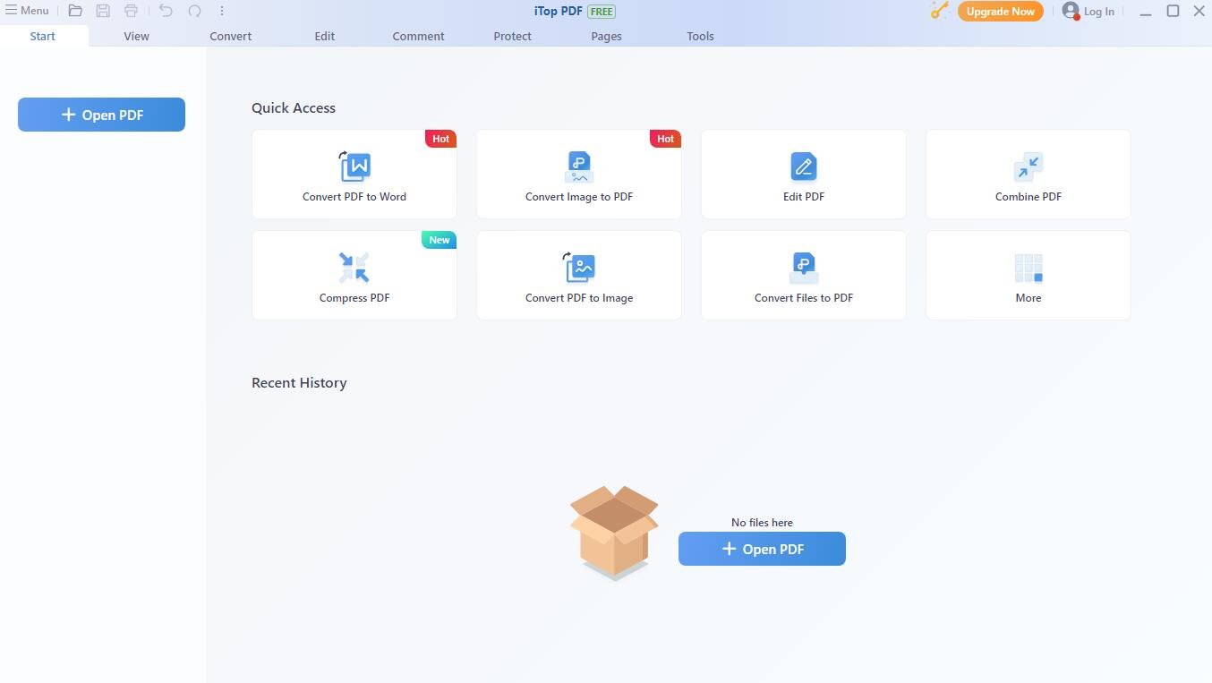This screenshot has width=1212, height=683.
Task: Open Convert Image to PDF tool
Action: pos(579,175)
